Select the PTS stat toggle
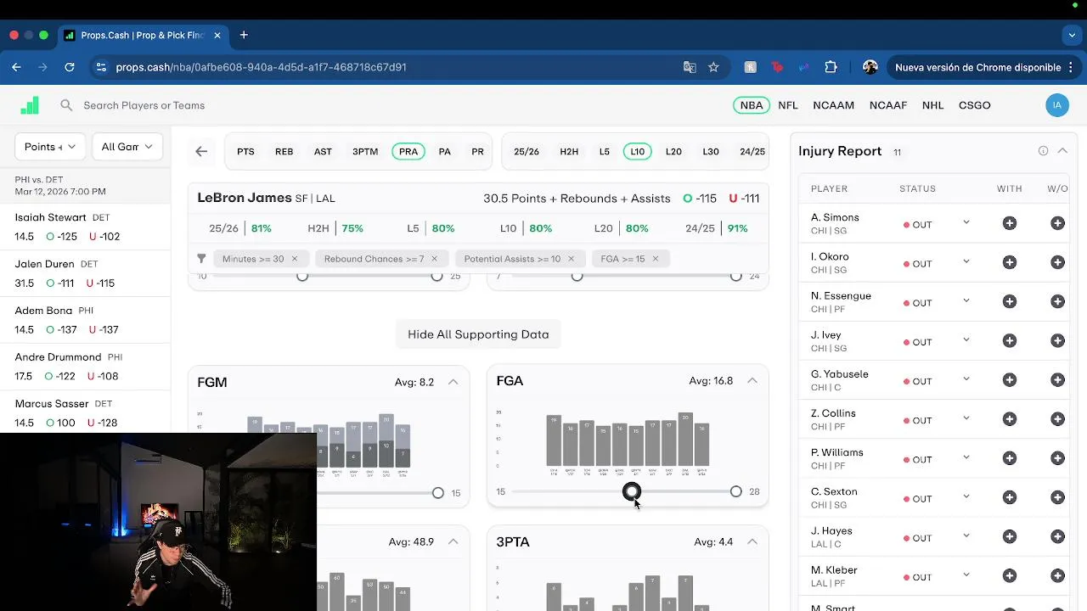 245,151
